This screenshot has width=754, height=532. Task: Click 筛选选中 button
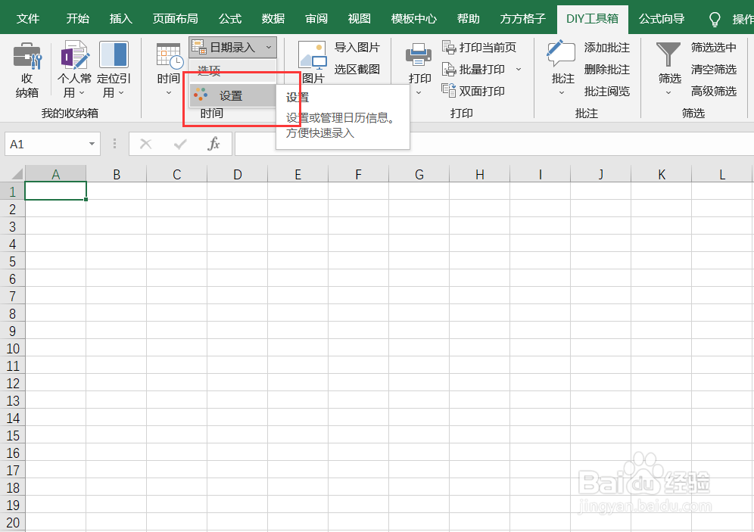point(714,48)
